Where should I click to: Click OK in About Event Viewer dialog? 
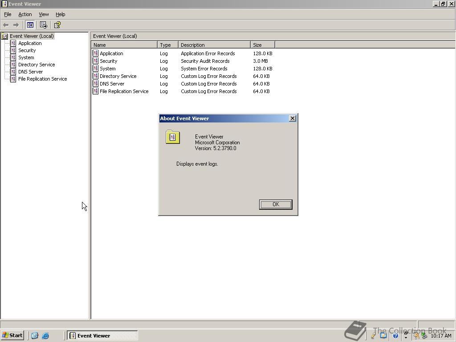click(276, 204)
